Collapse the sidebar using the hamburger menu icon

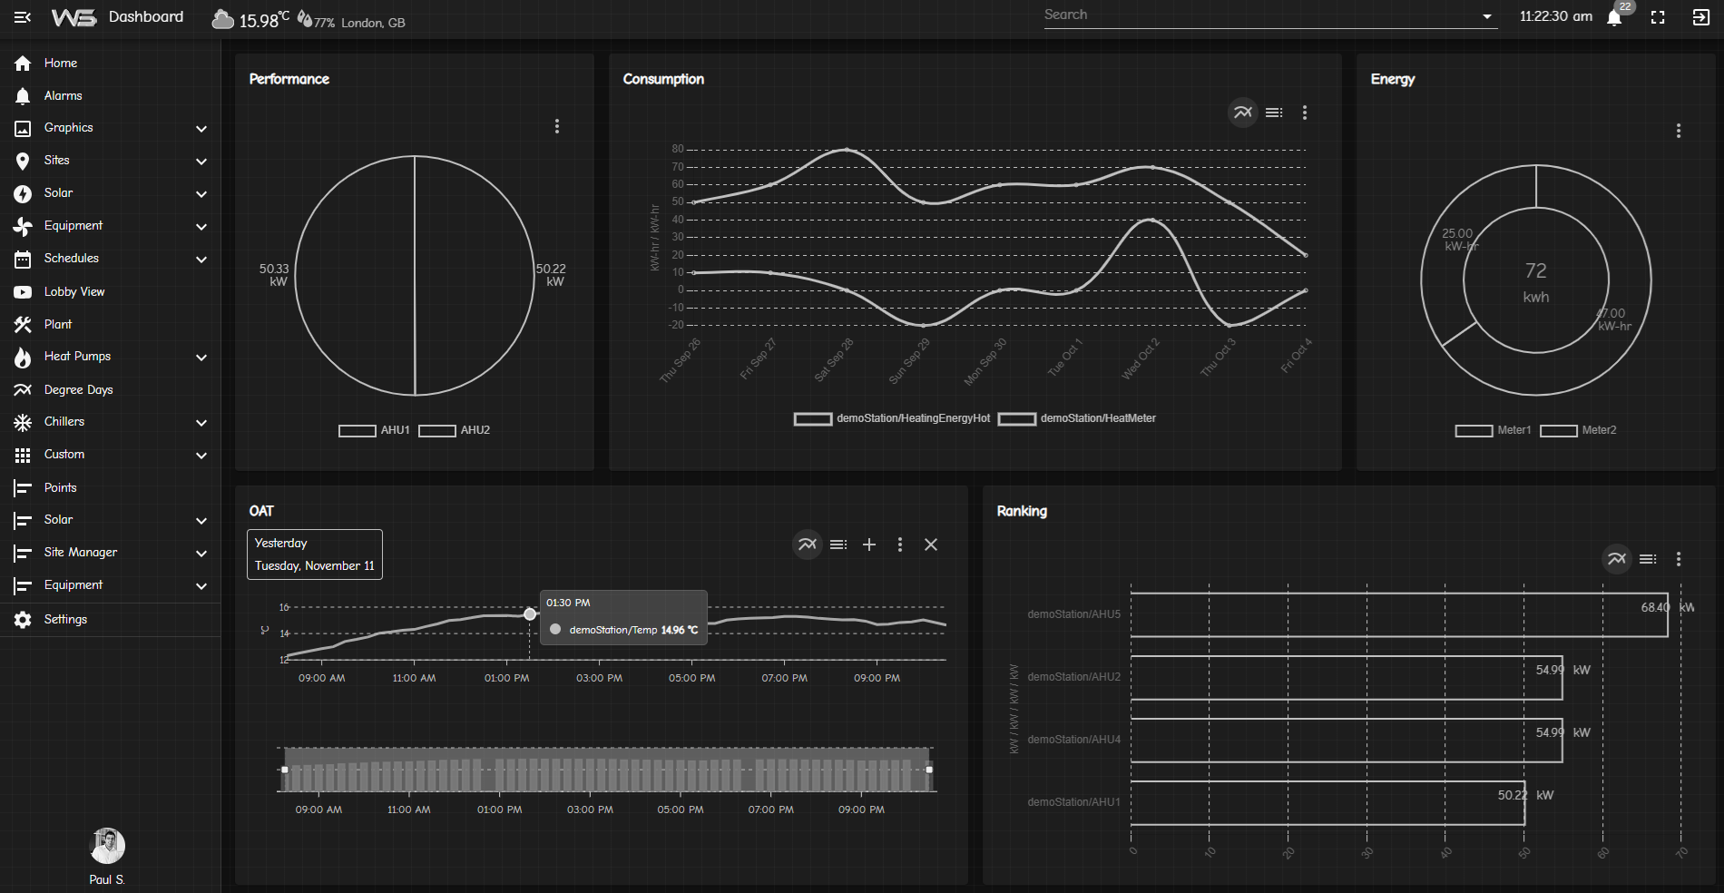(23, 17)
